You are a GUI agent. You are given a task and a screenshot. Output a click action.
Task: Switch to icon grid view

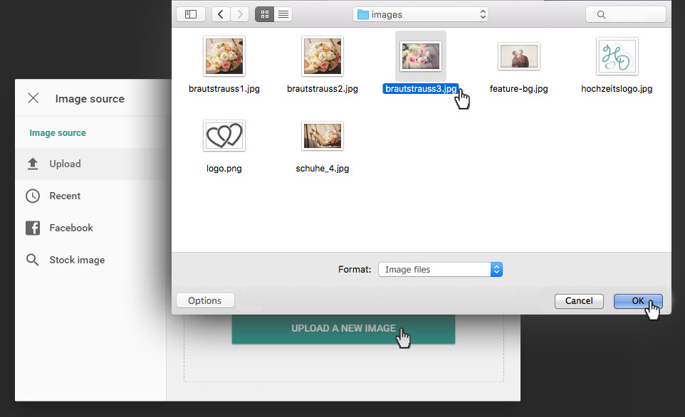pyautogui.click(x=265, y=14)
